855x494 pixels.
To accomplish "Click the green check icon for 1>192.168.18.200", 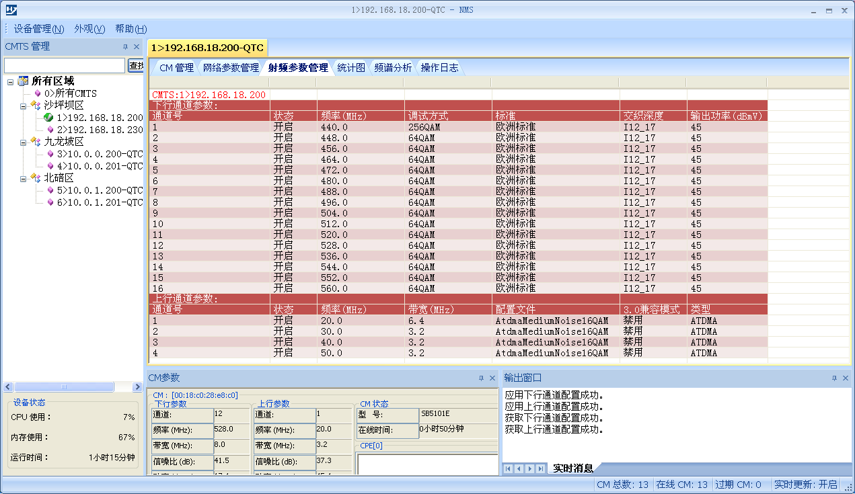I will click(49, 118).
